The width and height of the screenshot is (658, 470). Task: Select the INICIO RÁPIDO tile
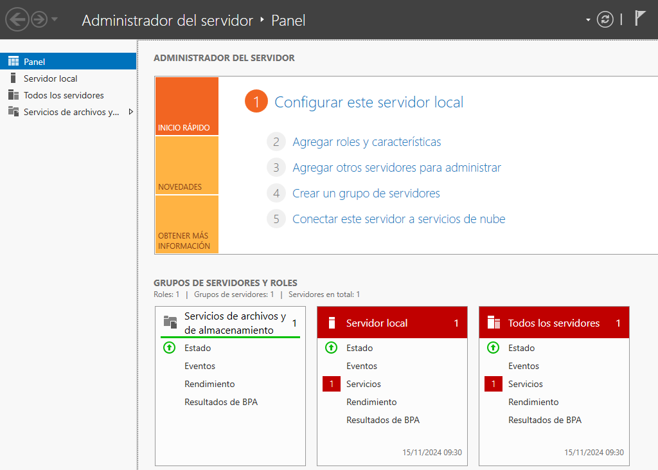(x=187, y=106)
